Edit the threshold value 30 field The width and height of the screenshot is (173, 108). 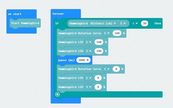tap(145, 23)
